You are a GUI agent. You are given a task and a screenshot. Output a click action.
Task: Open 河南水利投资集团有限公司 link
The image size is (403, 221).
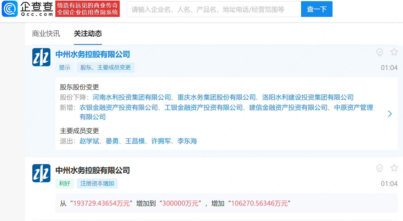(x=132, y=97)
